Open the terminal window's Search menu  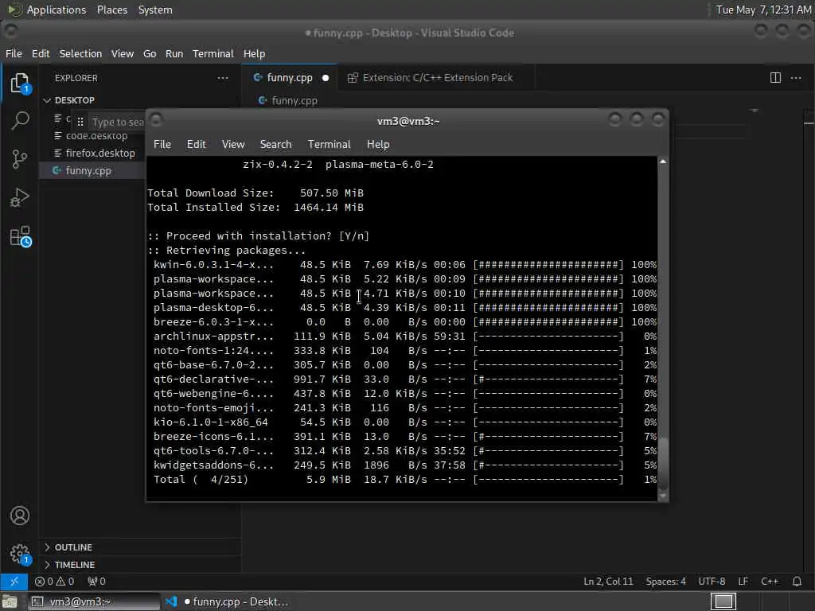point(275,145)
